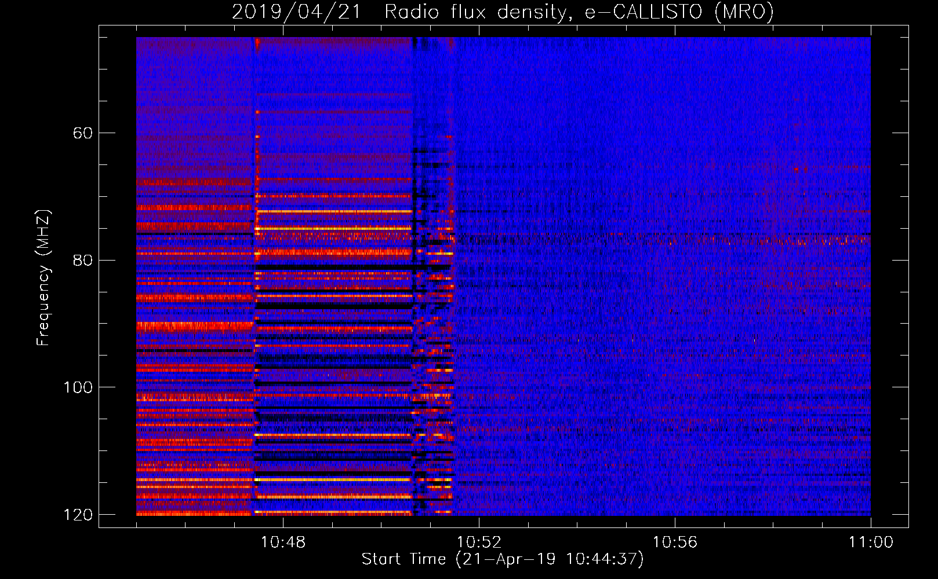This screenshot has width=938, height=579.
Task: Click the 120 frequency tick label
Action: [78, 515]
